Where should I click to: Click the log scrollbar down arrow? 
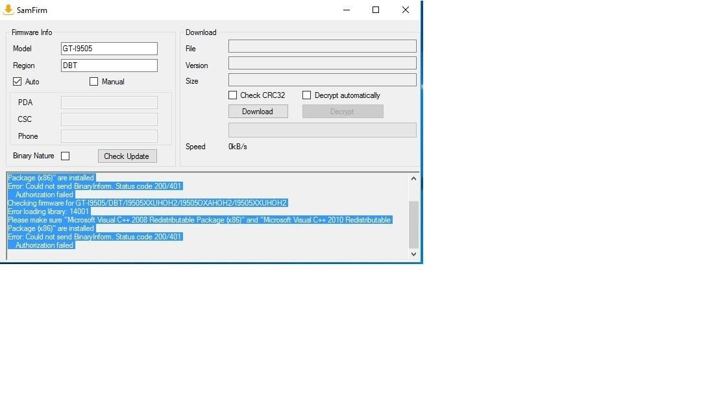413,254
